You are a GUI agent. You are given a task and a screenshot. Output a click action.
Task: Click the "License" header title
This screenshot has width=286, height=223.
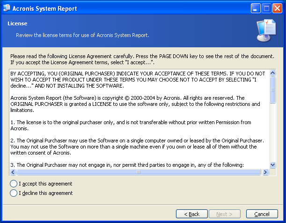(17, 23)
